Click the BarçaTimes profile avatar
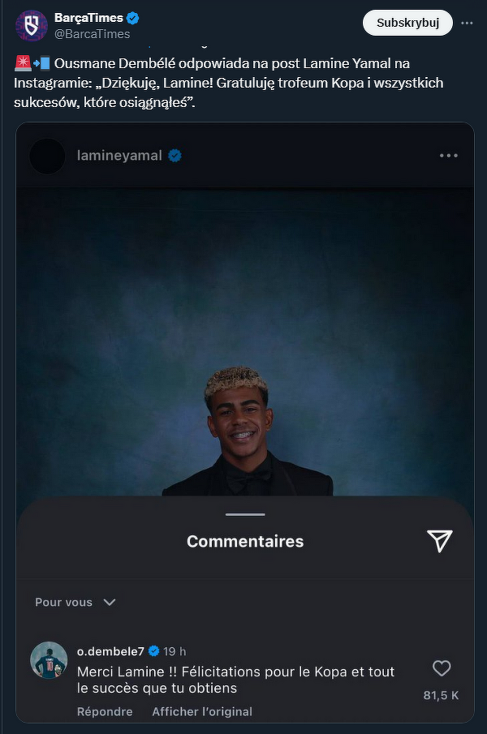The width and height of the screenshot is (487, 734). [32, 25]
